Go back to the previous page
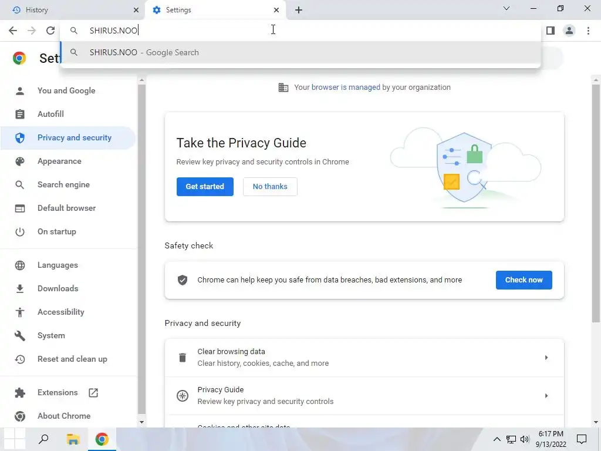 (13, 31)
